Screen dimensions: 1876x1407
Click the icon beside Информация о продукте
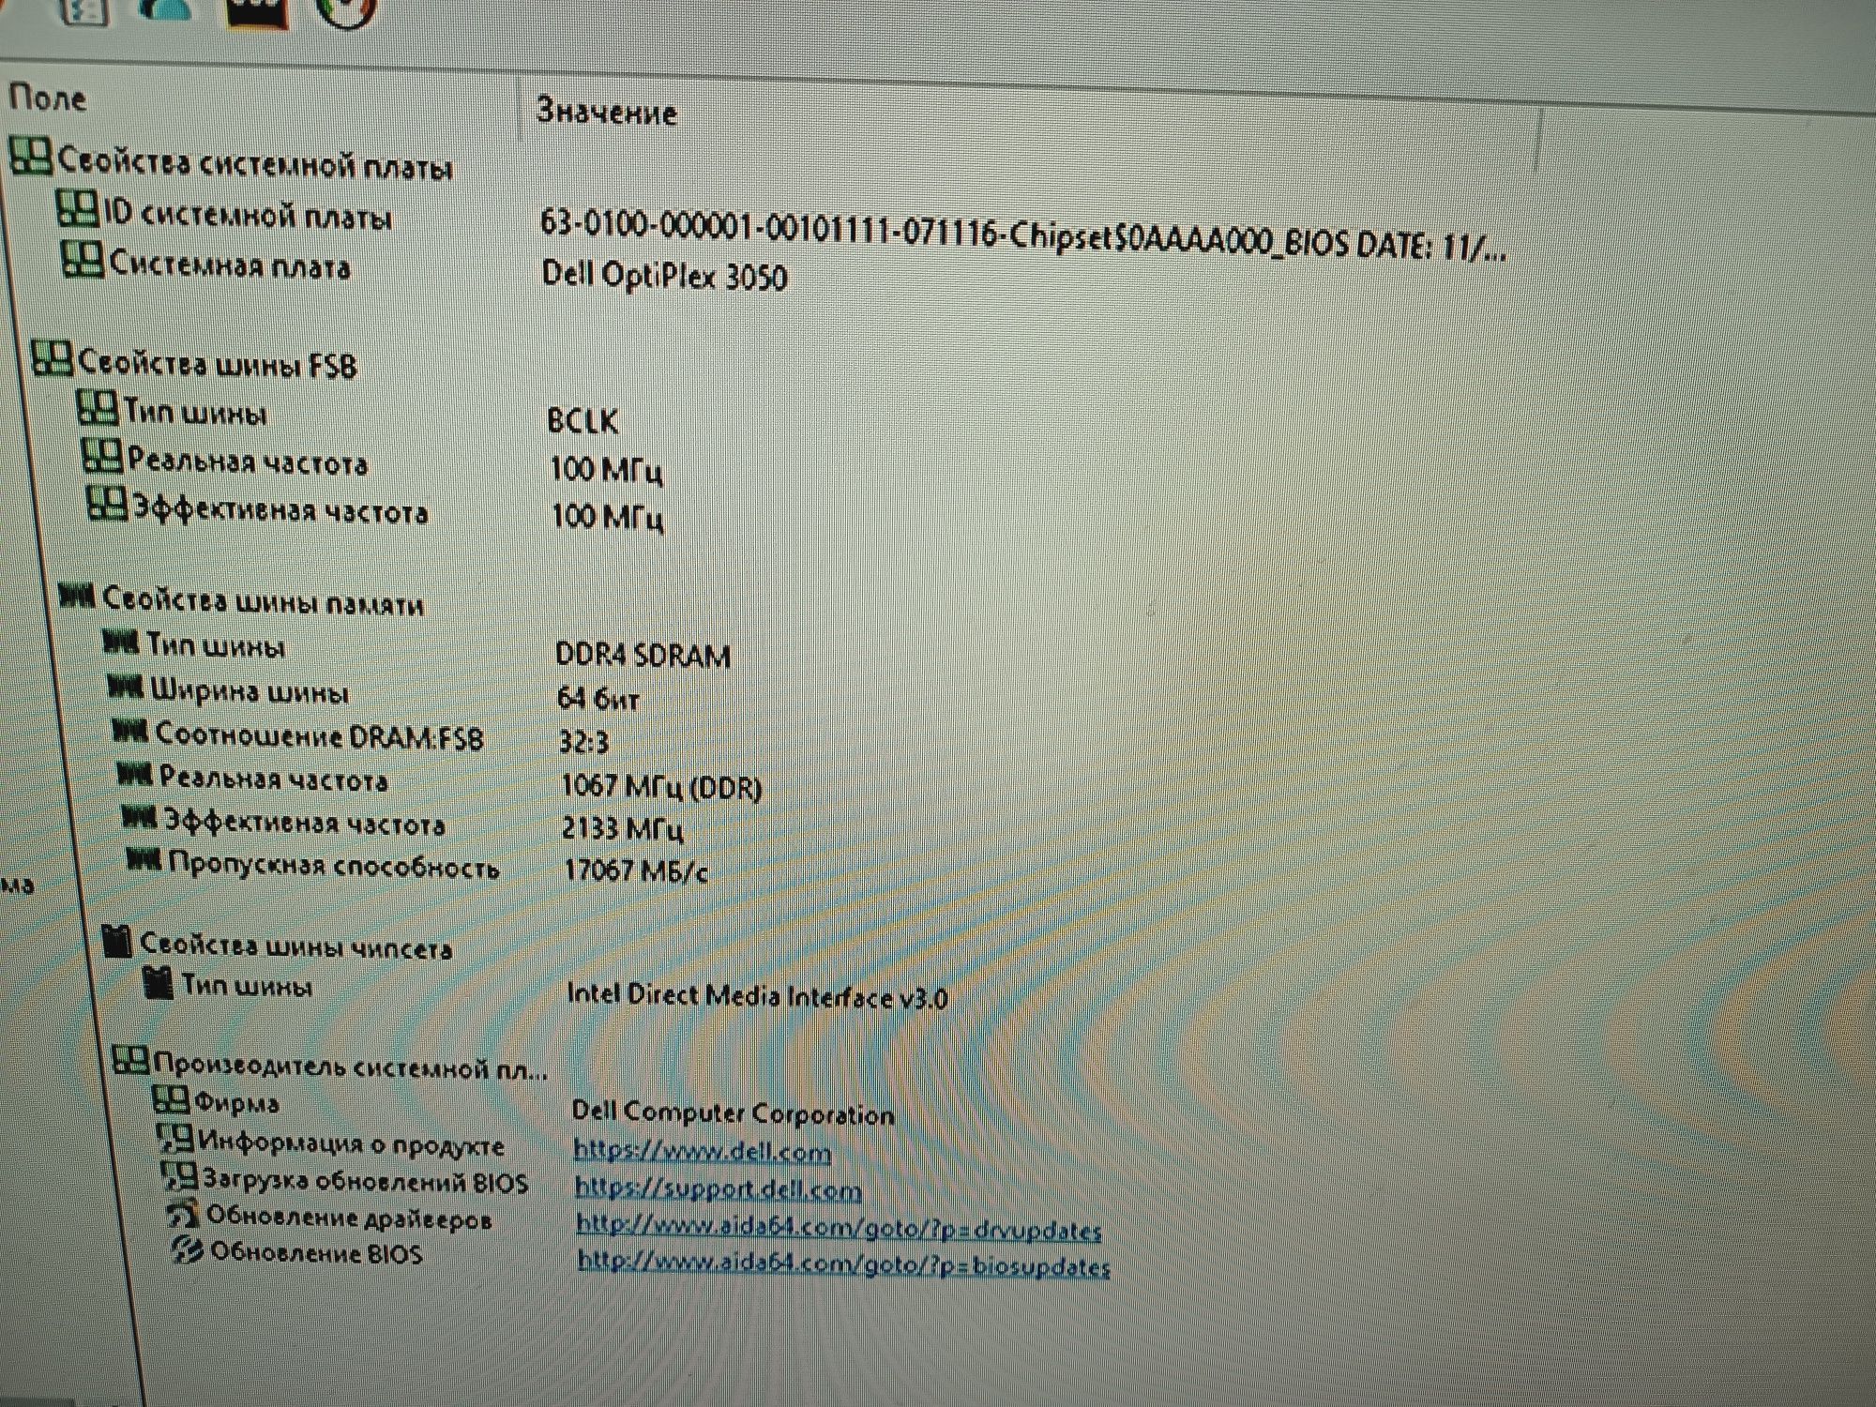[175, 1139]
